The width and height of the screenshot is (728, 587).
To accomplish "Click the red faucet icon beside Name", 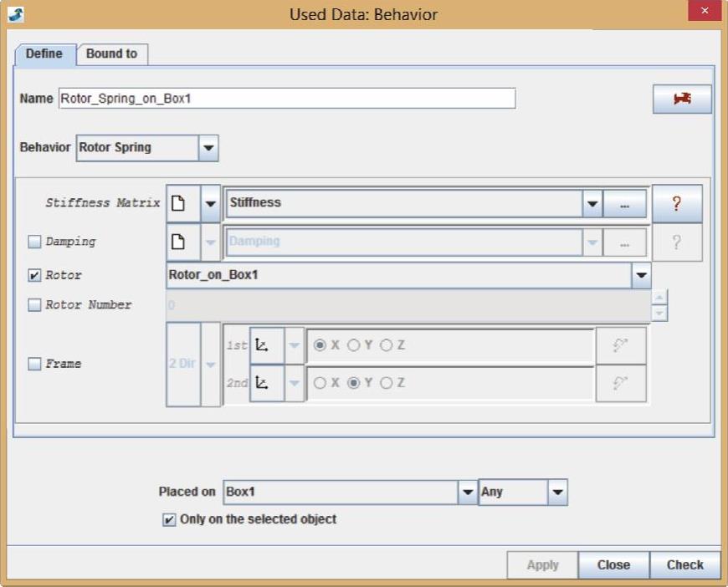I will click(x=682, y=99).
